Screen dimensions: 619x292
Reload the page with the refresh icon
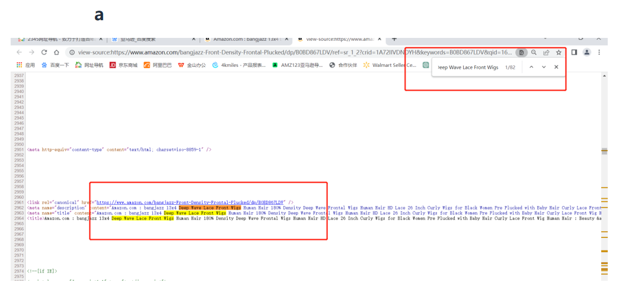point(44,52)
